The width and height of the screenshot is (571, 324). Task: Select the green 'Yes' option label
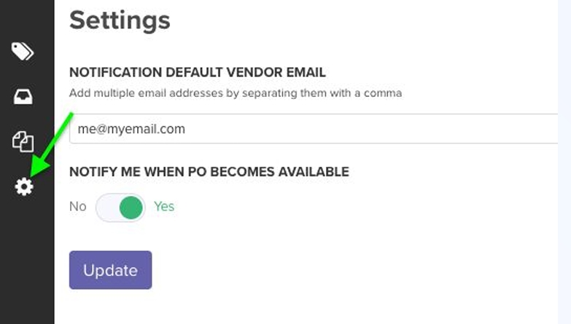pyautogui.click(x=164, y=207)
